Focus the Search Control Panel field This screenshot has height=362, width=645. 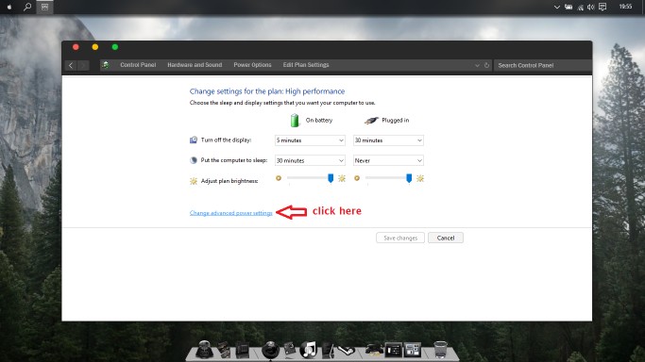[542, 65]
